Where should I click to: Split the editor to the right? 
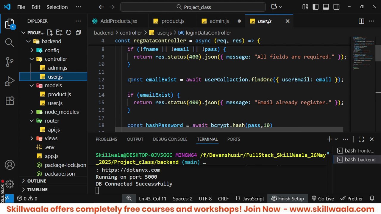361,21
